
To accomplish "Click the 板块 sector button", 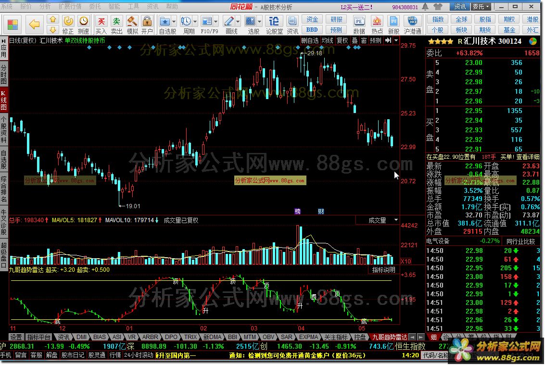I will pos(462,30).
